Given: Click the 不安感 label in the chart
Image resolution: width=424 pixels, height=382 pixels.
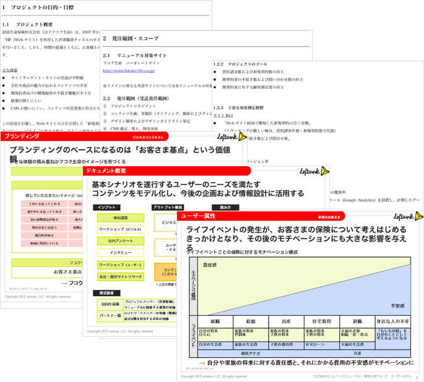Looking at the screenshot, I should 397,306.
